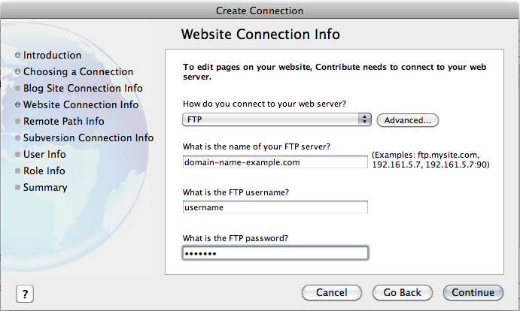The height and width of the screenshot is (311, 520).
Task: Select the Summary step in sidebar
Action: 45,188
